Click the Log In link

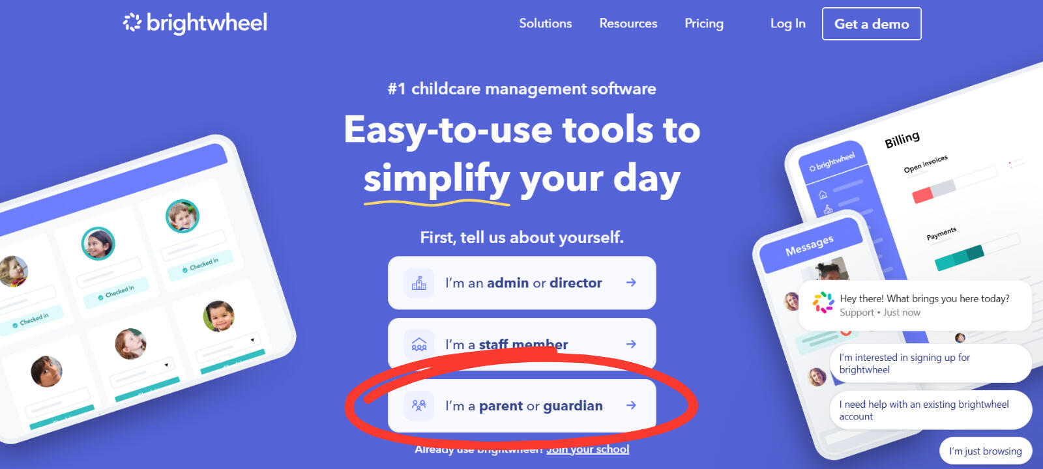tap(787, 23)
